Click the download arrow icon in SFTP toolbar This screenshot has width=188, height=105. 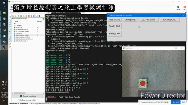[16, 16]
